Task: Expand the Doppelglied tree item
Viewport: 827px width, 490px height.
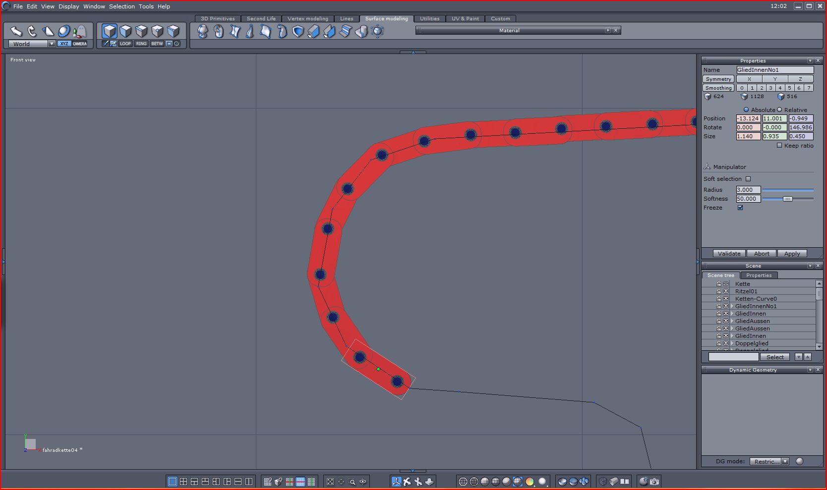Action: [x=732, y=343]
